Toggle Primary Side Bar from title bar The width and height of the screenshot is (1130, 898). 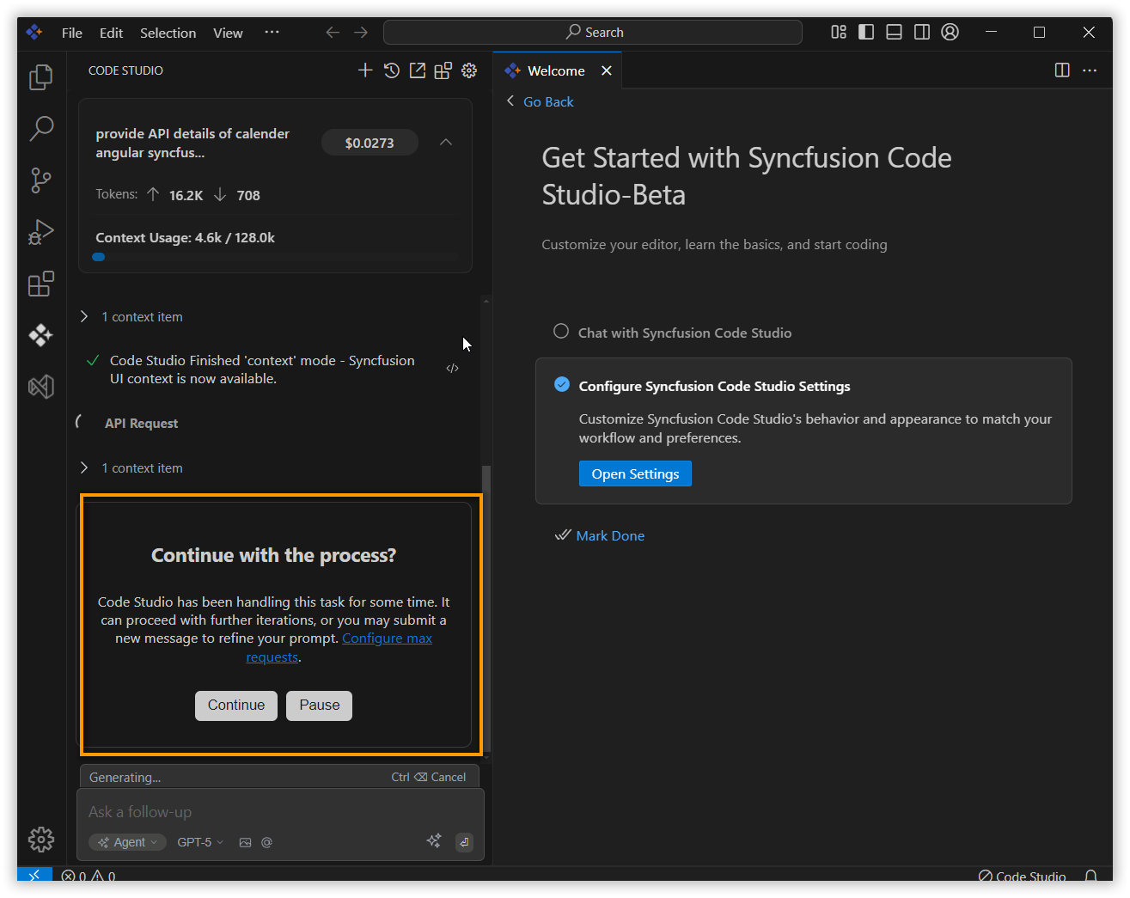866,32
